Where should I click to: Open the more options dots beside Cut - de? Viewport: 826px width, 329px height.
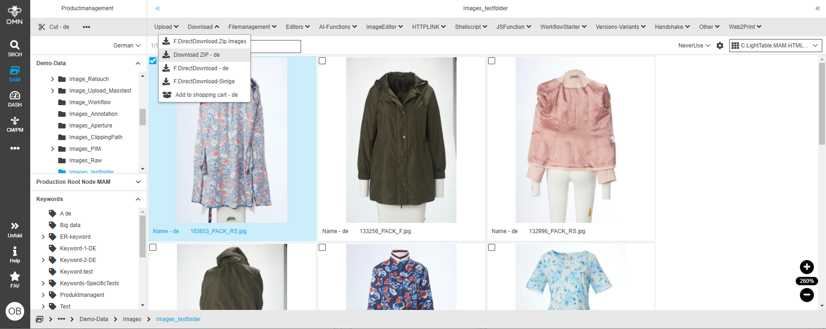click(x=87, y=27)
